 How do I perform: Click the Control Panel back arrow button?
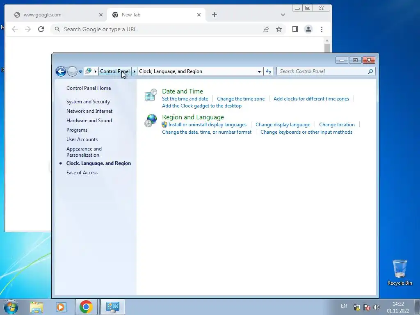coord(61,71)
